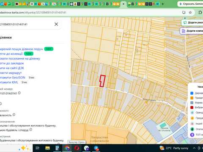Open the Calculator app in the taskbar
The width and height of the screenshot is (203, 152).
(57, 148)
